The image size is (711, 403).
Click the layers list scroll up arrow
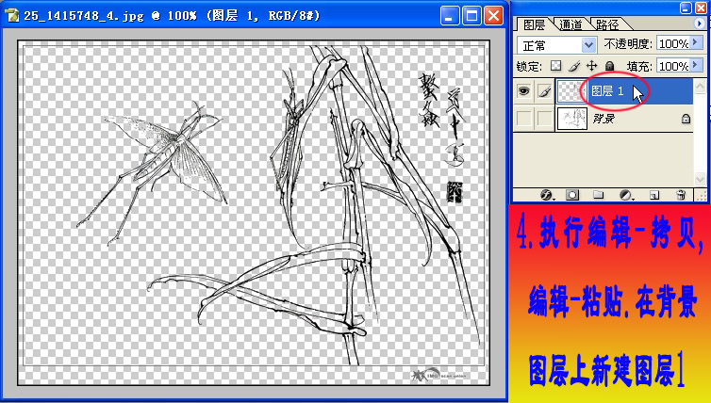coord(700,86)
